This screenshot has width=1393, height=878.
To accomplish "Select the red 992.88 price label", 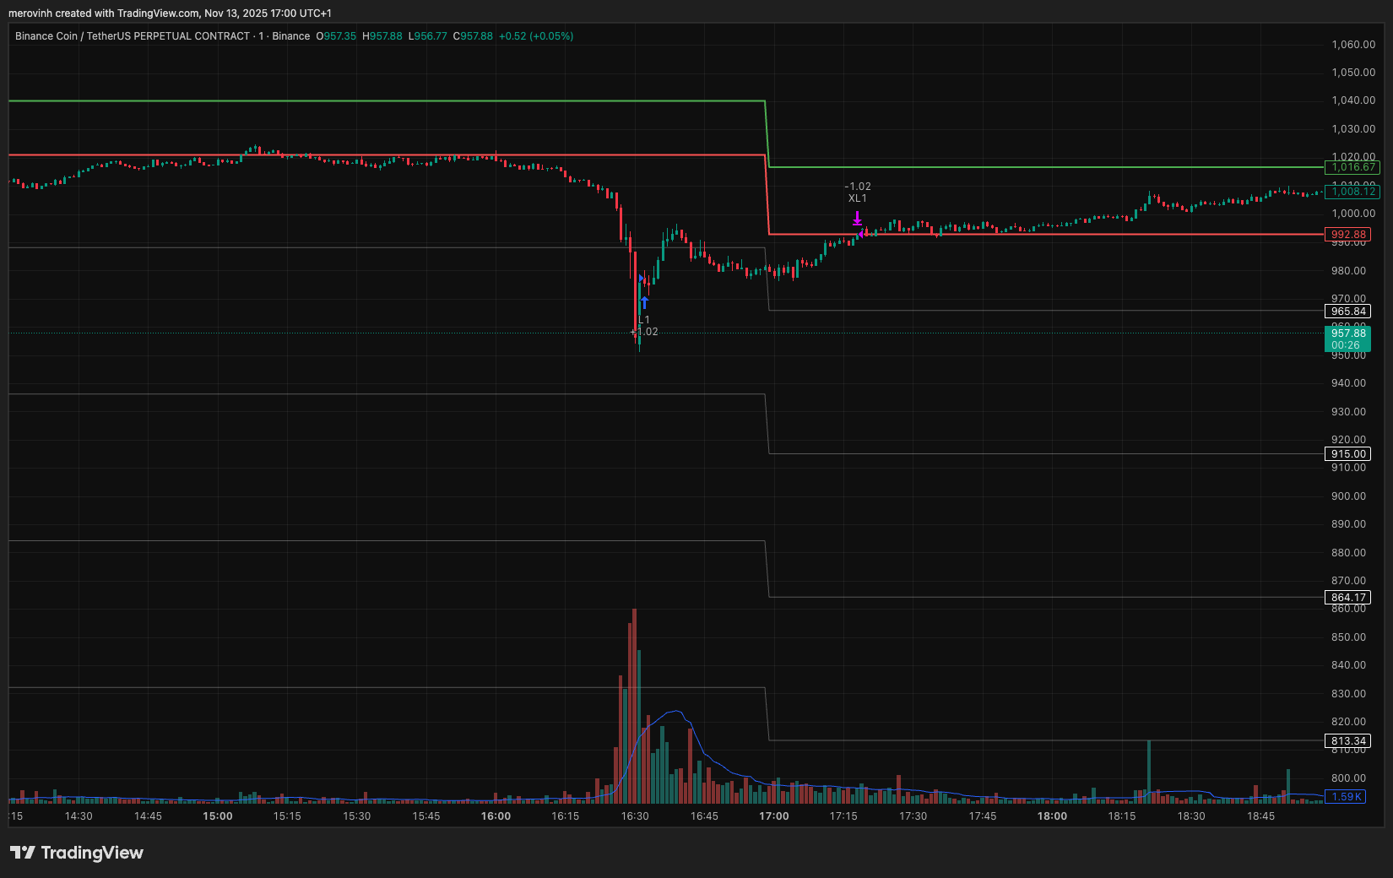I will (x=1348, y=235).
